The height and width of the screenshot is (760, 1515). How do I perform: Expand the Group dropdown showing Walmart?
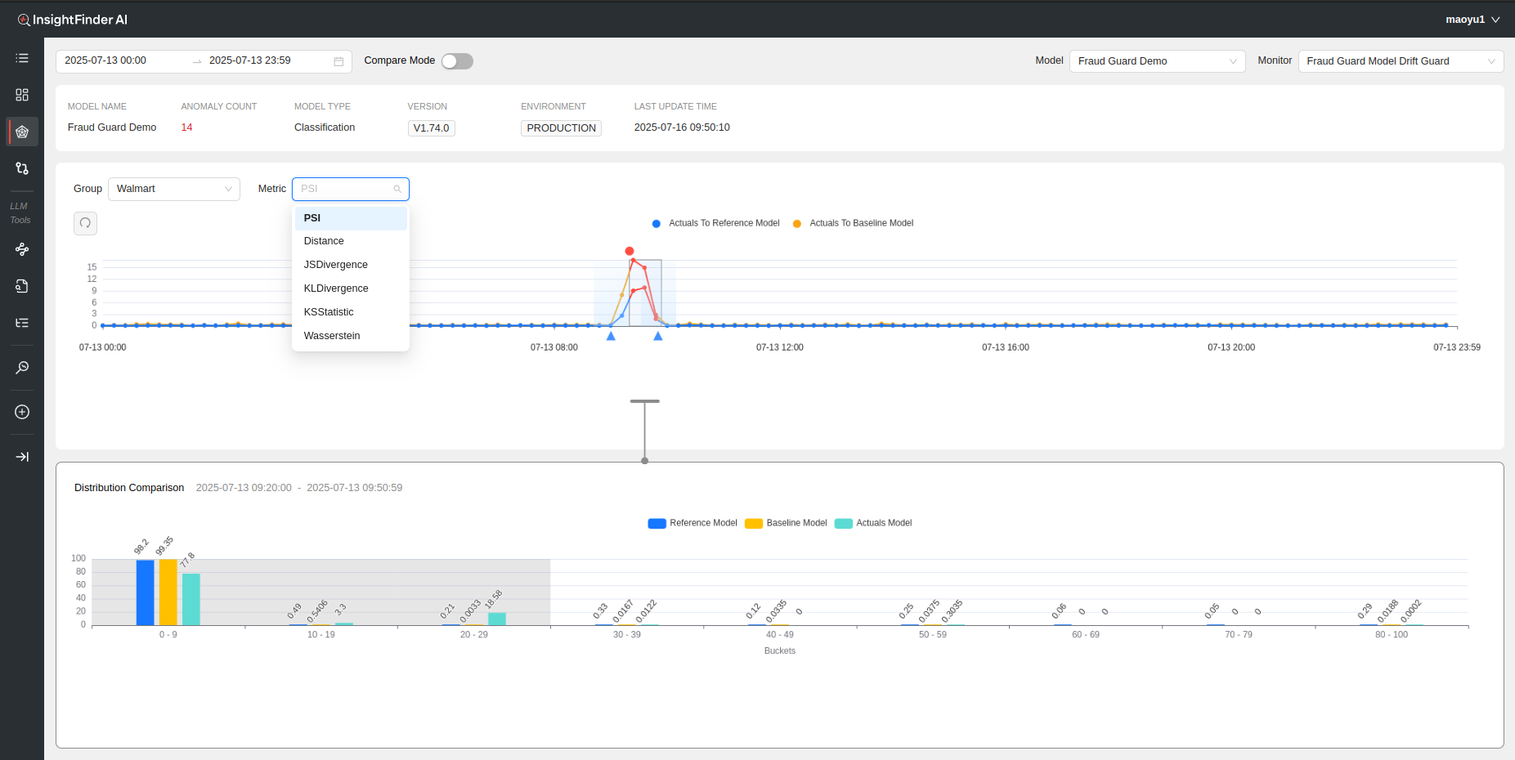(173, 189)
